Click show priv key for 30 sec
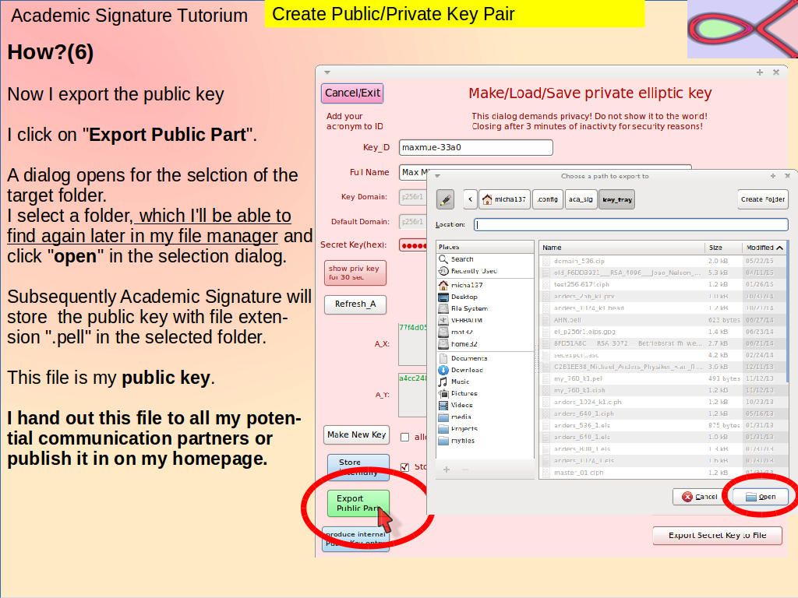 click(355, 273)
